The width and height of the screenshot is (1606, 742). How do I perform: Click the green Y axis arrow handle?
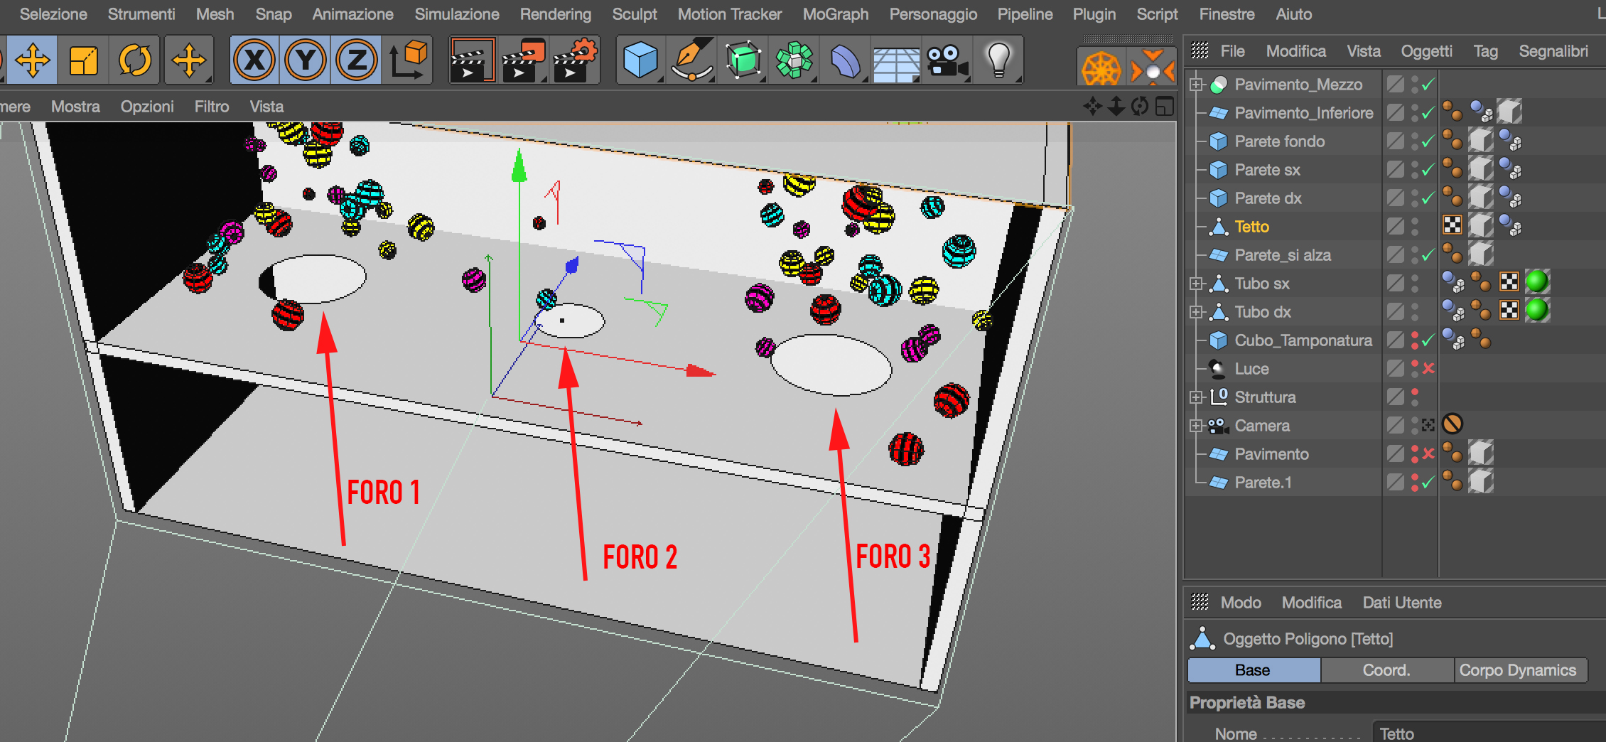coord(519,165)
